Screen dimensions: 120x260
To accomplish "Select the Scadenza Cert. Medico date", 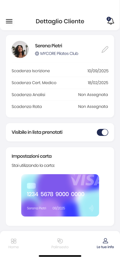I will [98, 83].
